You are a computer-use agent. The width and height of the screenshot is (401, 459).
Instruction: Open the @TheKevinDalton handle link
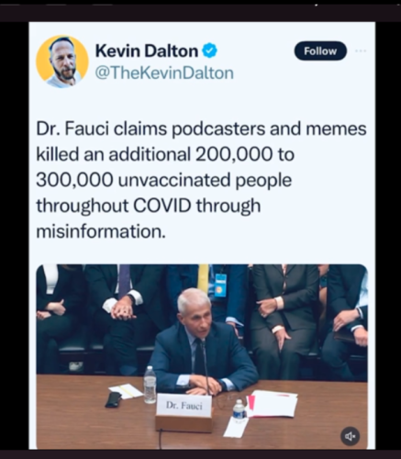[x=164, y=73]
